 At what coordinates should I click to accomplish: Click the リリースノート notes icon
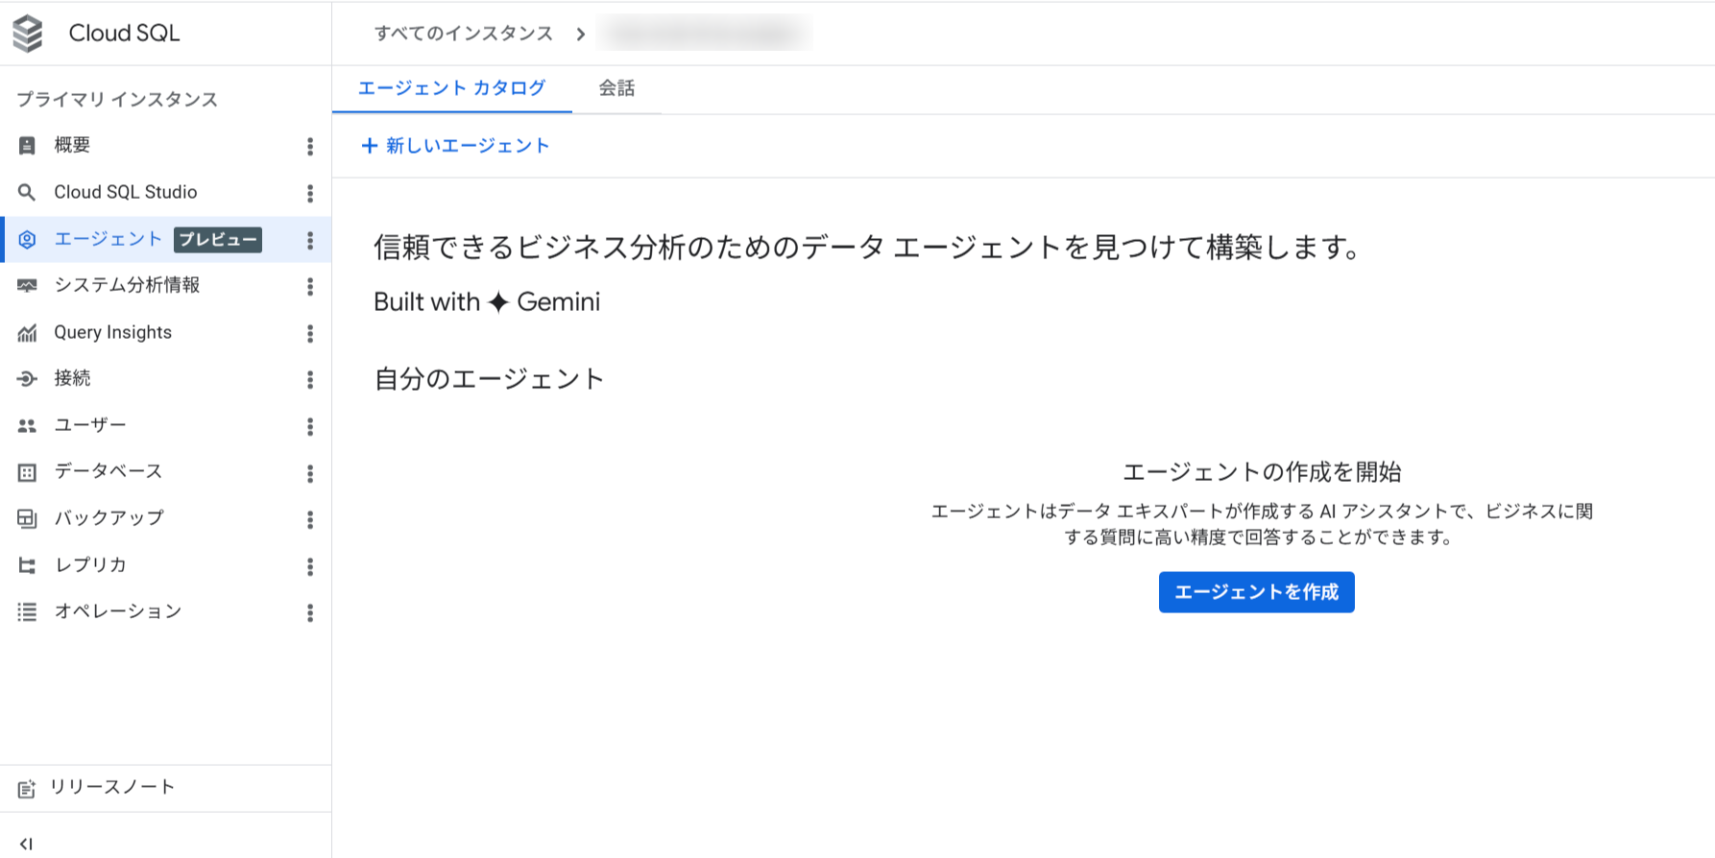pos(27,789)
